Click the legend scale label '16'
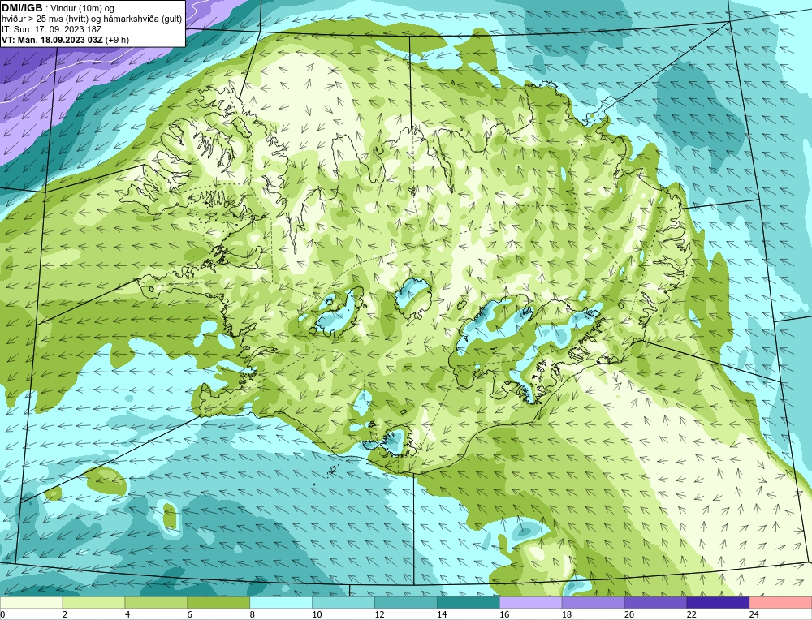Viewport: 812px width, 620px height. tap(504, 614)
